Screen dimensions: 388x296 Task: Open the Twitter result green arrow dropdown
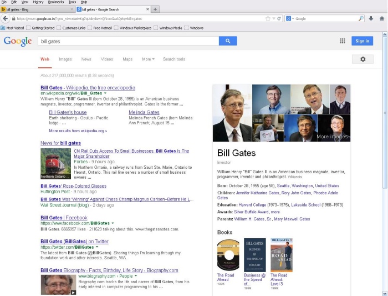tap(97, 247)
